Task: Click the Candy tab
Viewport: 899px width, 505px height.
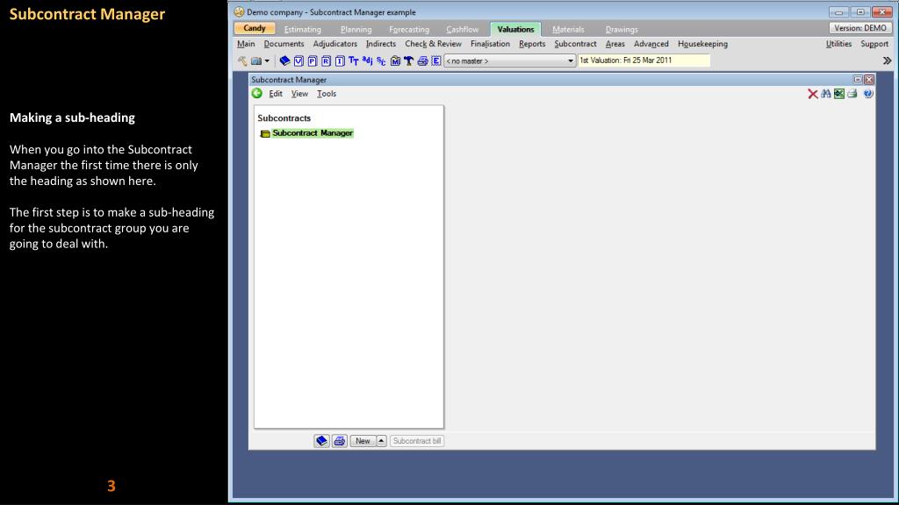Action: coord(254,28)
